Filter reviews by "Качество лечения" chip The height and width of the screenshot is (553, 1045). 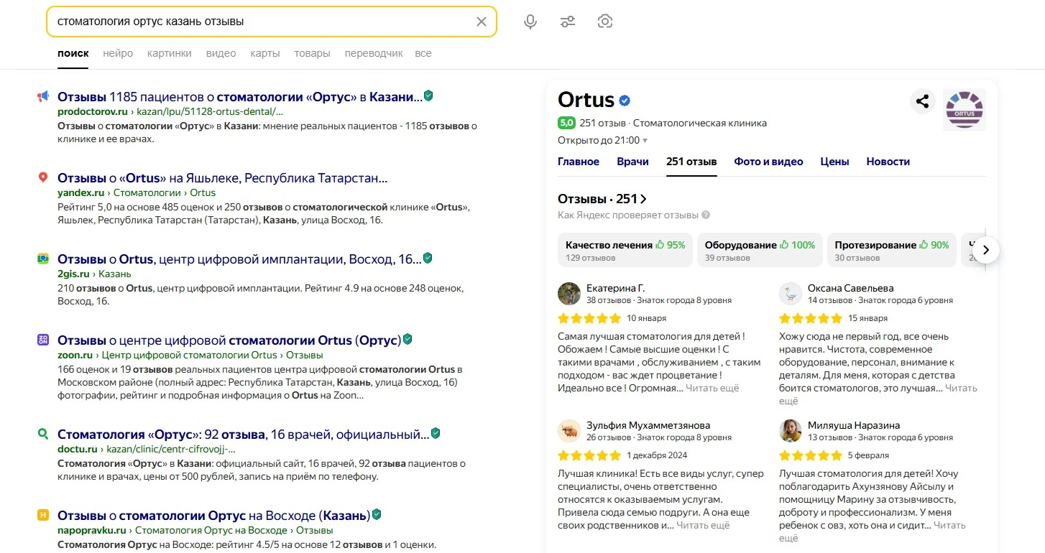(625, 249)
